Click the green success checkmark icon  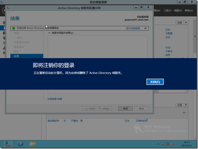(x=14, y=28)
